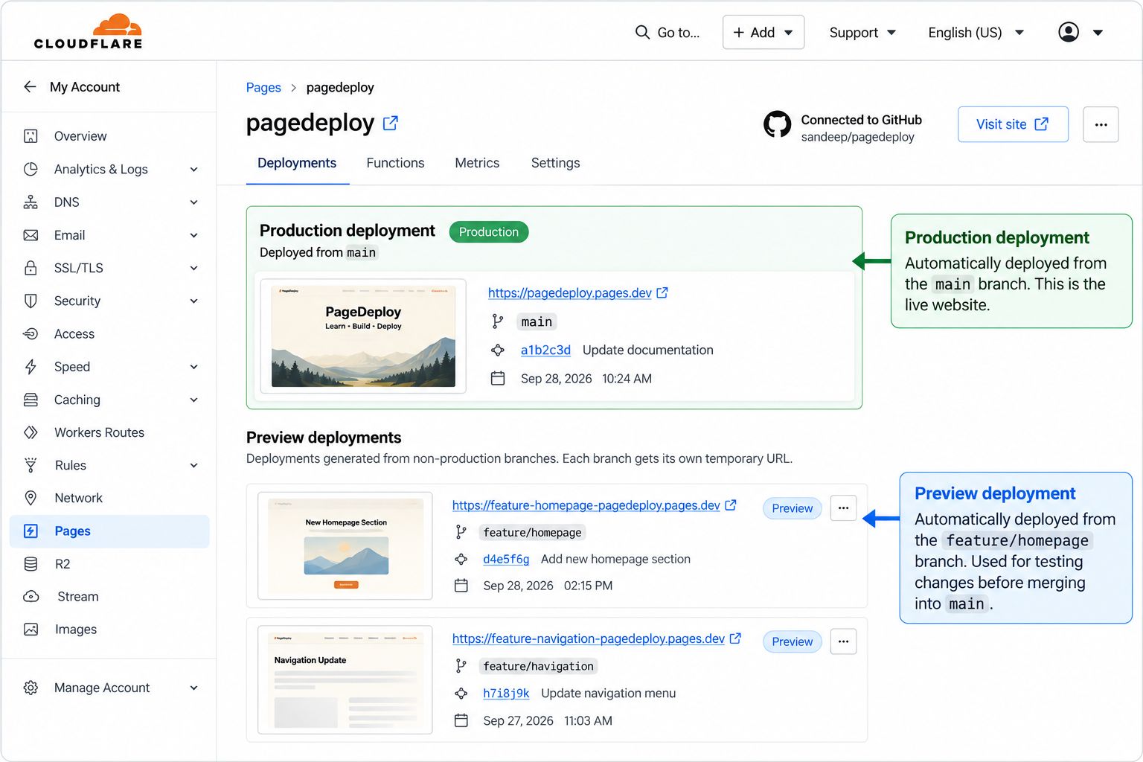Image resolution: width=1143 pixels, height=762 pixels.
Task: Open more options for feature/homepage deployment
Action: point(843,508)
